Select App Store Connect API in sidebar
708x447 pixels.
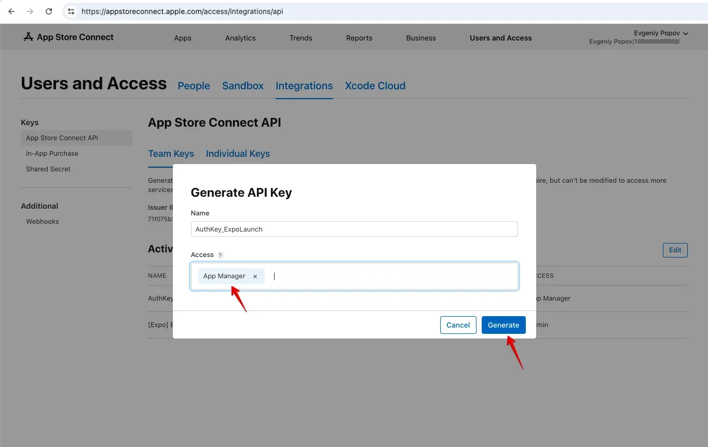pyautogui.click(x=76, y=138)
